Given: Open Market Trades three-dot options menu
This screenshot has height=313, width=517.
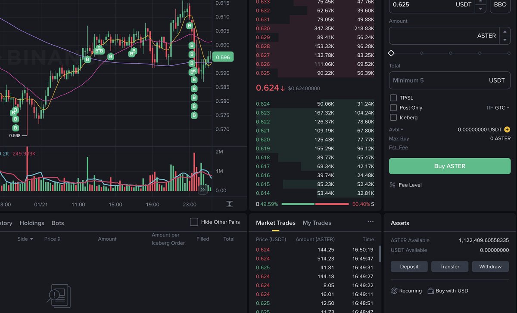Looking at the screenshot, I should coord(371,222).
